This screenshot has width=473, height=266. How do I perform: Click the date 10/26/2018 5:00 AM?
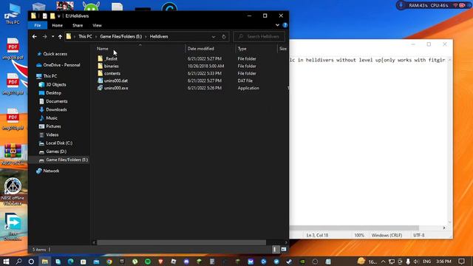205,66
